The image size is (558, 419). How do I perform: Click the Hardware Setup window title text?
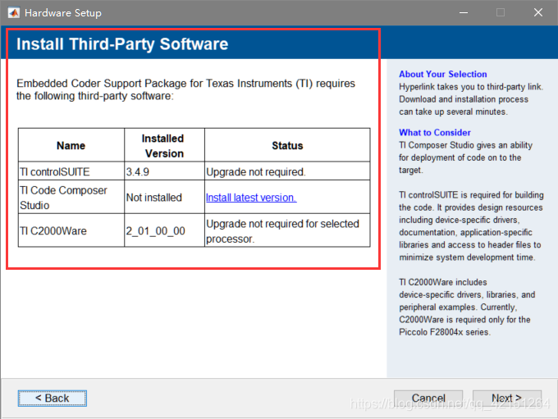[x=63, y=13]
